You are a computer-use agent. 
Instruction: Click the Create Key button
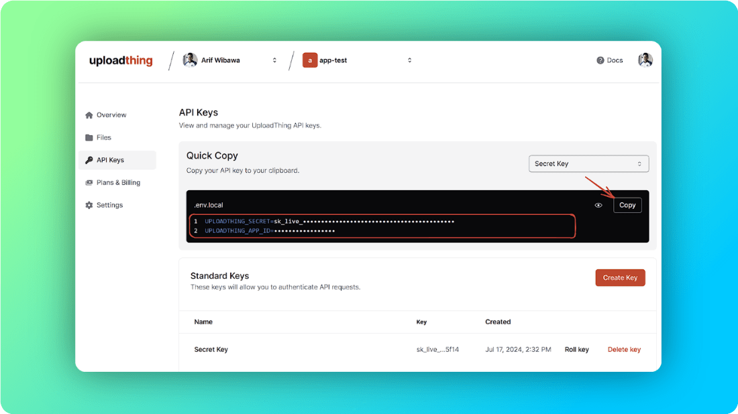tap(620, 278)
